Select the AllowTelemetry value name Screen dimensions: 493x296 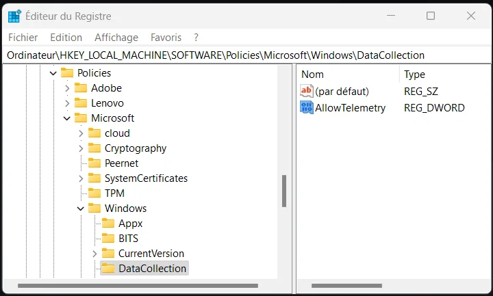pyautogui.click(x=350, y=107)
